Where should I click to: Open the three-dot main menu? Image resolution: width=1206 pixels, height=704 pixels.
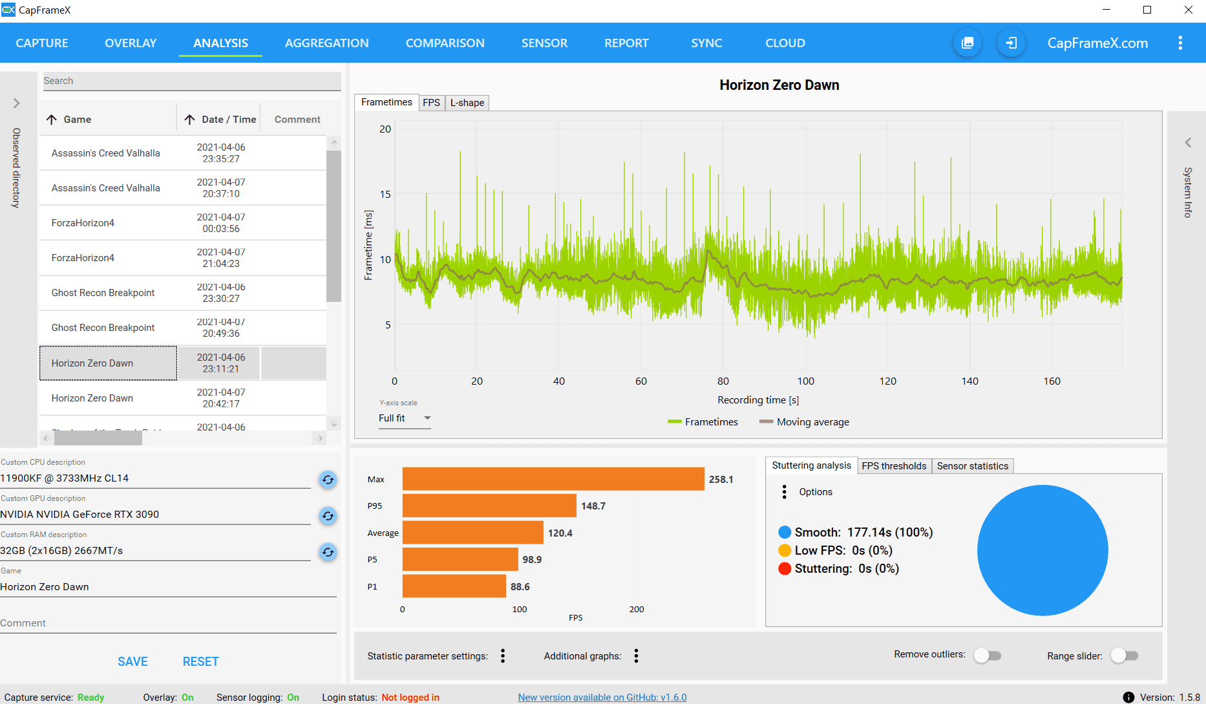1180,43
